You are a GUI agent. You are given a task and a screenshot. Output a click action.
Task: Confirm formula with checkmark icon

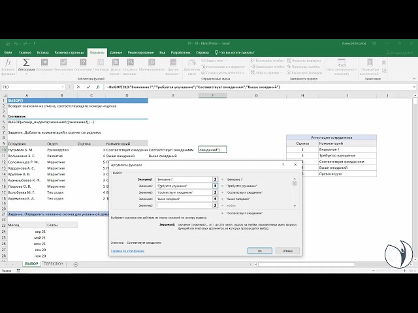point(88,87)
